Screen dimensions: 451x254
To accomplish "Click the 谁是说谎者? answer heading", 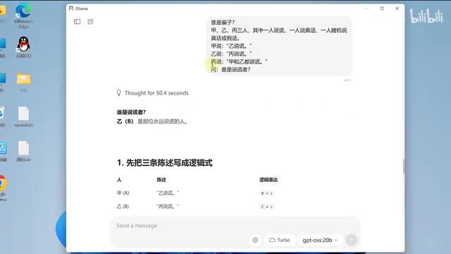I will 132,112.
